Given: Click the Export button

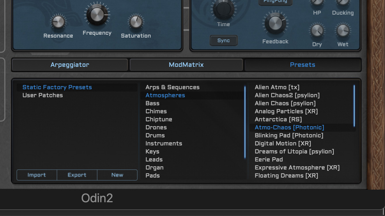Looking at the screenshot, I should click(x=77, y=175).
